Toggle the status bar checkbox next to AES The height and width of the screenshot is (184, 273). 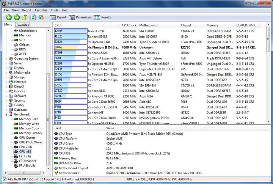click(5, 179)
